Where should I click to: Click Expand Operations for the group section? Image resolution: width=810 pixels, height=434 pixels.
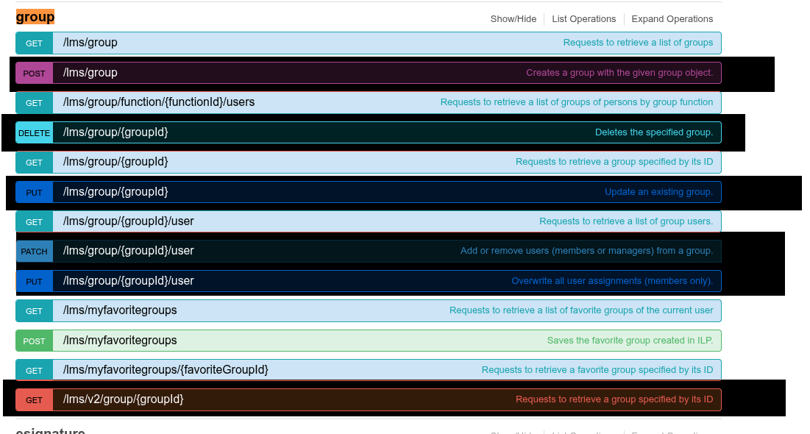[672, 19]
